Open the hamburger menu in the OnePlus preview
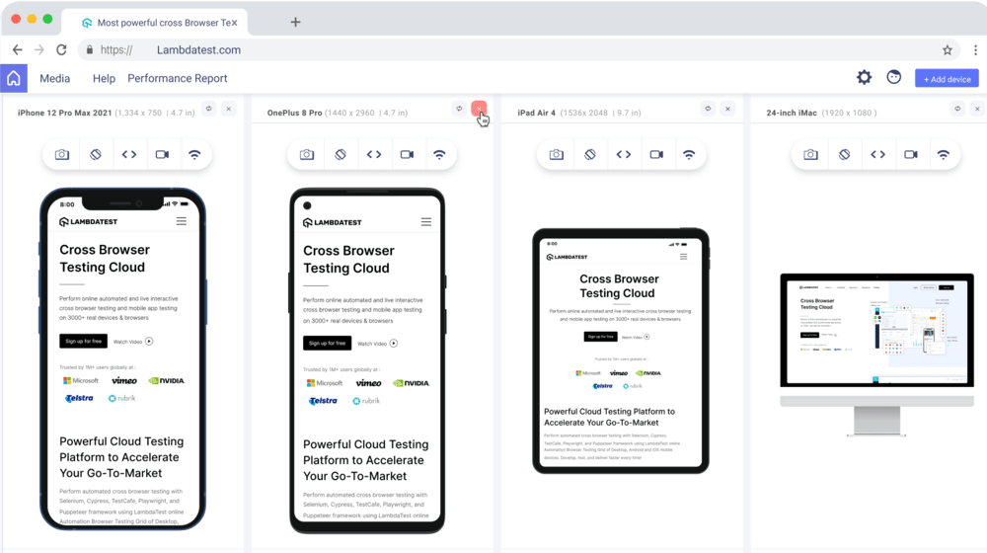The height and width of the screenshot is (553, 987). [426, 222]
